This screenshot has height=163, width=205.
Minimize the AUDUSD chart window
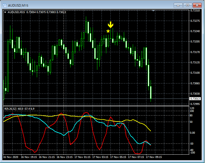[178, 5]
